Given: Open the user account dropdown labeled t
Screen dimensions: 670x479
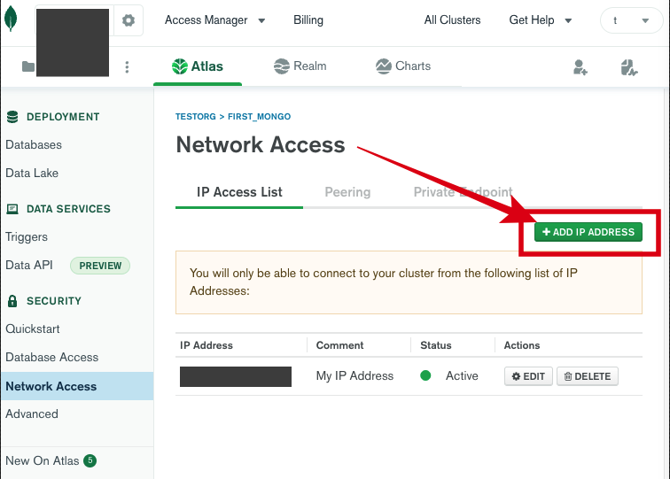Looking at the screenshot, I should [632, 20].
